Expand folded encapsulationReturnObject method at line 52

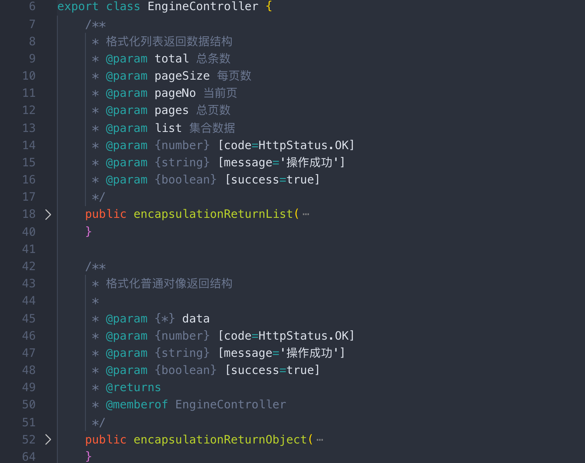(48, 440)
